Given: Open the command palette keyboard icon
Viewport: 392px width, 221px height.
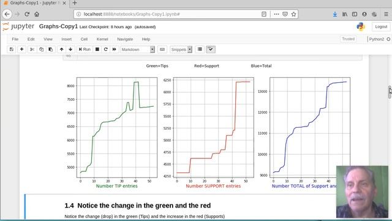Looking at the screenshot, I should (x=162, y=49).
